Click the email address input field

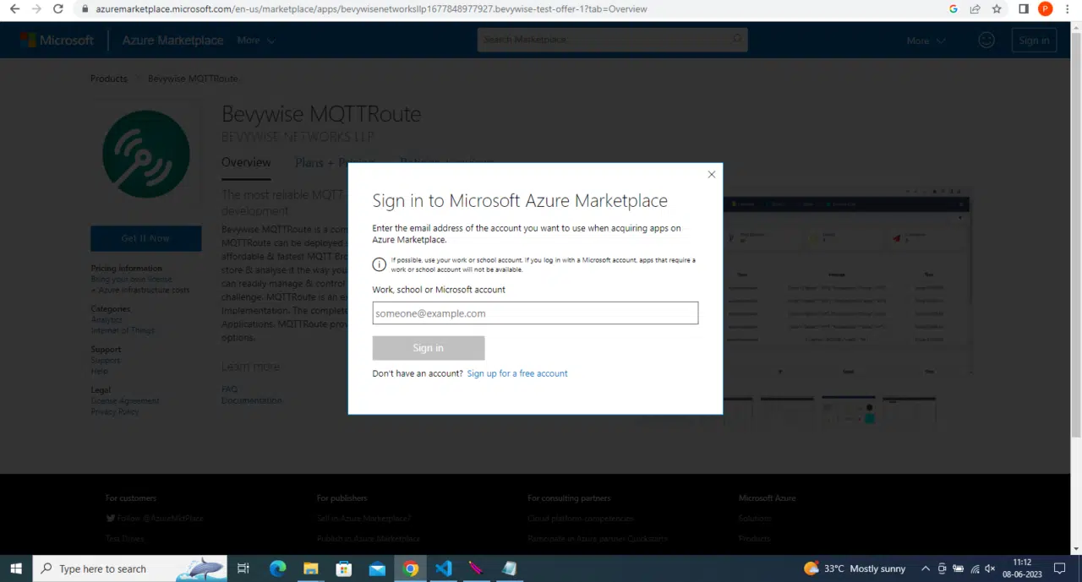tap(535, 313)
